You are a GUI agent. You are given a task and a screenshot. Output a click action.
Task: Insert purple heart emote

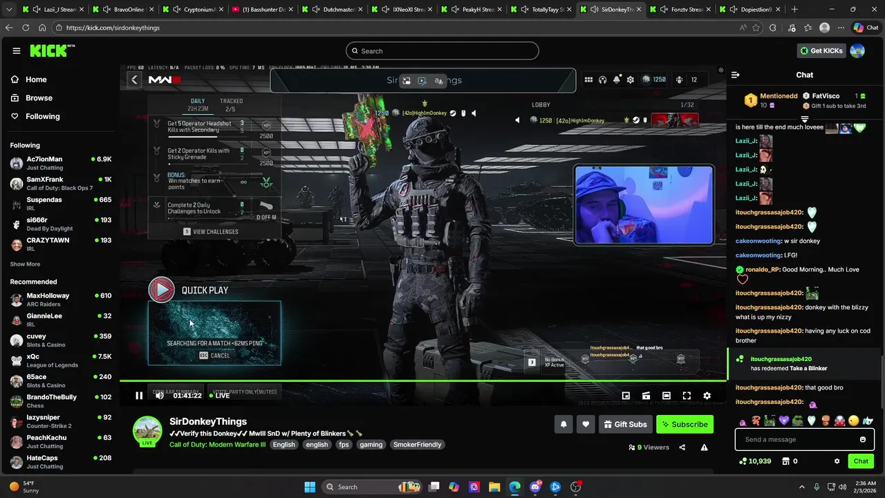[783, 421]
